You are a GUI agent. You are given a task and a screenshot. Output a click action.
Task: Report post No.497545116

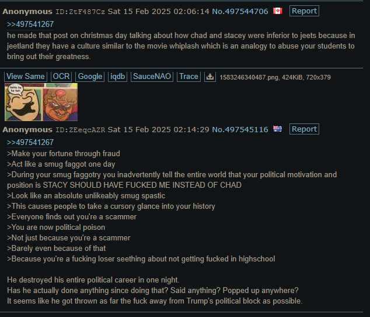304,129
